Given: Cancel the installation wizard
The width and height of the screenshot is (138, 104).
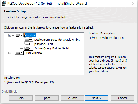Looking at the screenshot, I should tap(123, 98).
